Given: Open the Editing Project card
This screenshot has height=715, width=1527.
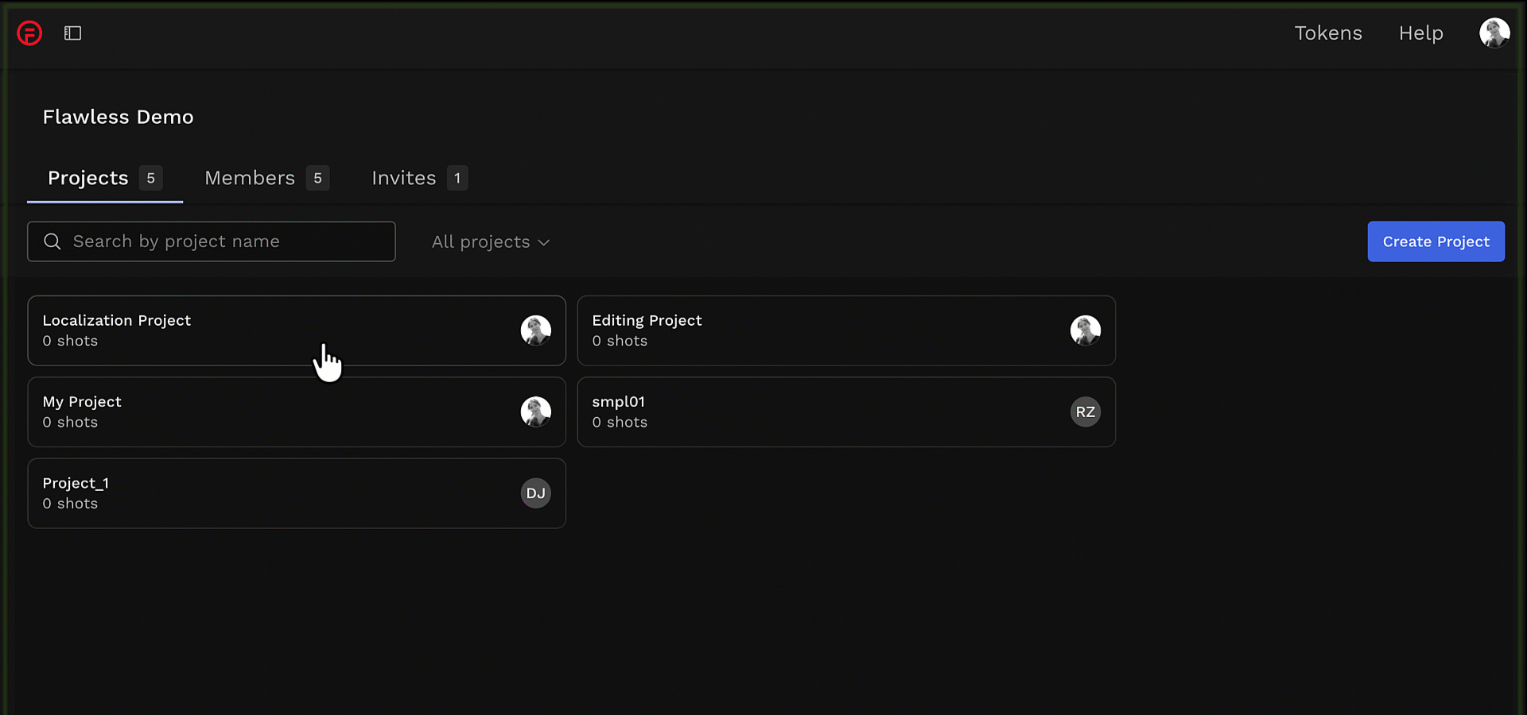Looking at the screenshot, I should coord(846,330).
